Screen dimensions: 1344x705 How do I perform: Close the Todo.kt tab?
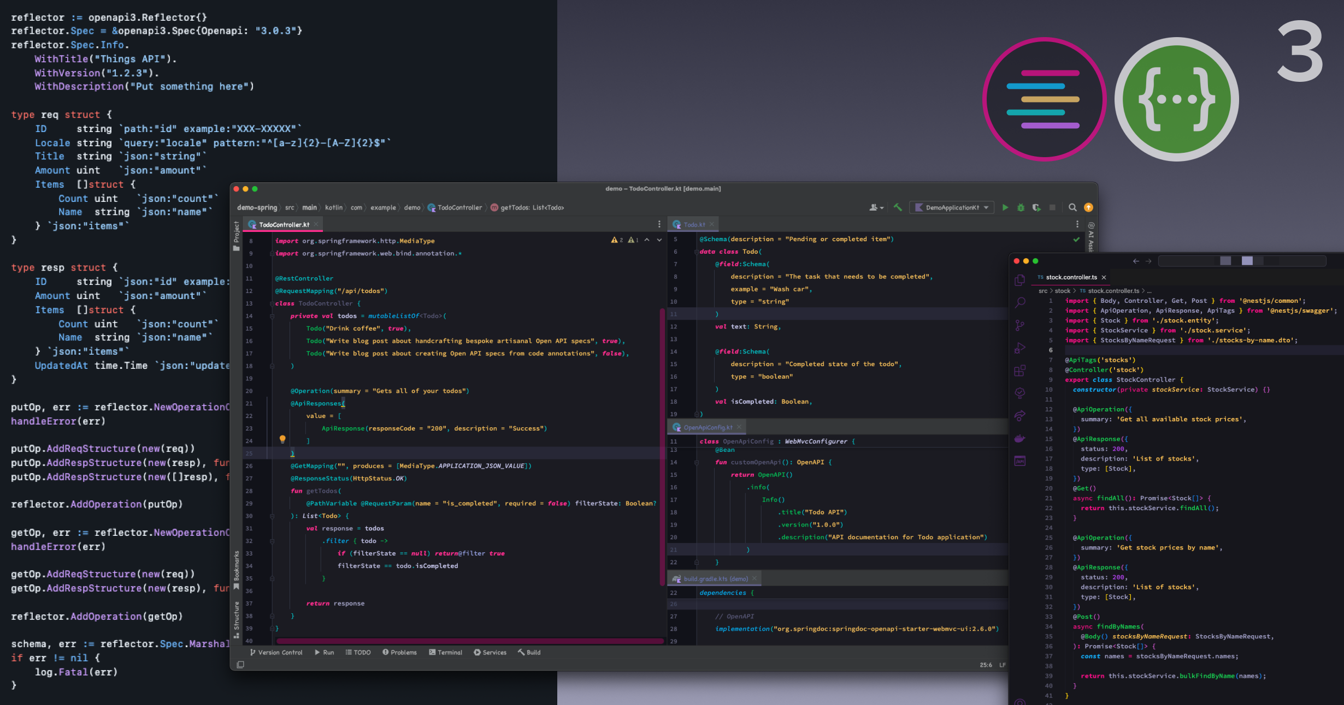point(711,224)
